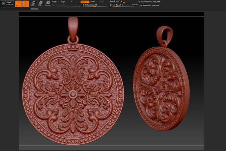Click the TotalPoints count readout
This screenshot has height=151, width=226.
149,5
